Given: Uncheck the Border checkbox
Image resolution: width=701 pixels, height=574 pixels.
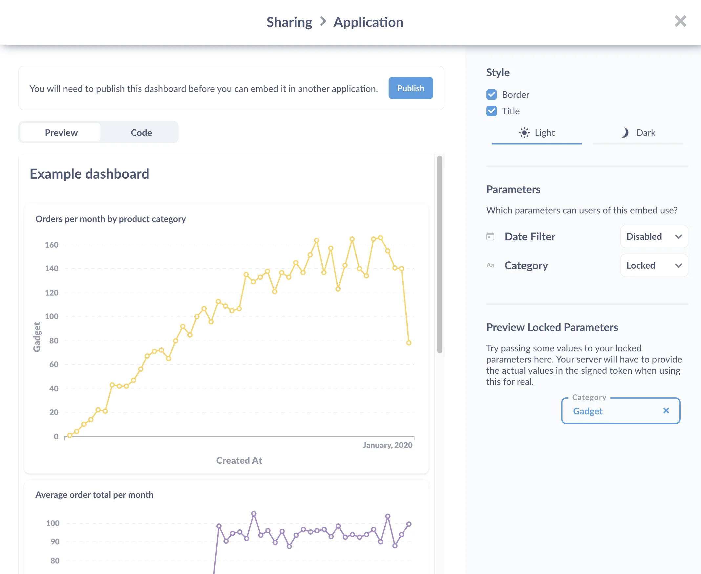Looking at the screenshot, I should (492, 95).
